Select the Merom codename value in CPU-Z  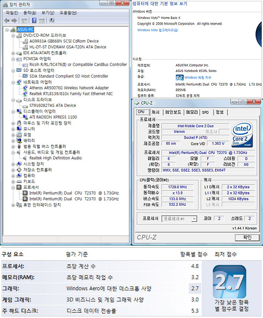[x=179, y=132]
